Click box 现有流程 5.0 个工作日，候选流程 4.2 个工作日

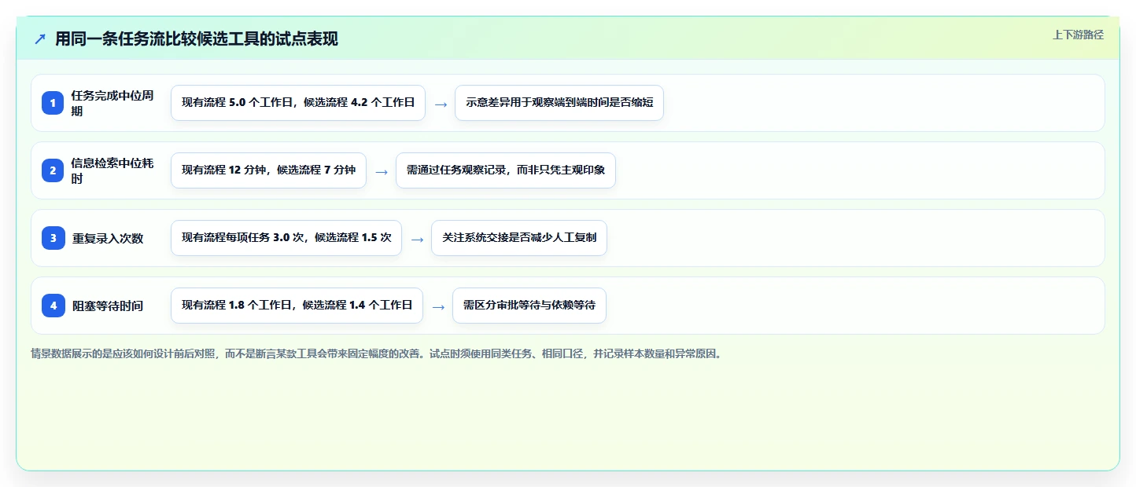click(298, 103)
